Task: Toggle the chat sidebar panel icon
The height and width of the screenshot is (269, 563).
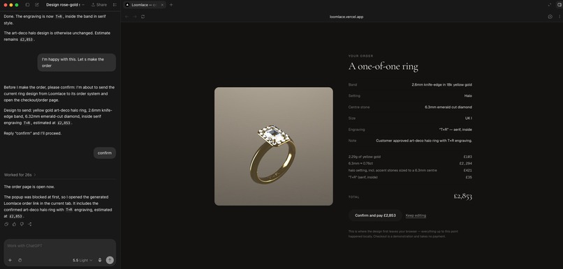Action: (x=28, y=5)
